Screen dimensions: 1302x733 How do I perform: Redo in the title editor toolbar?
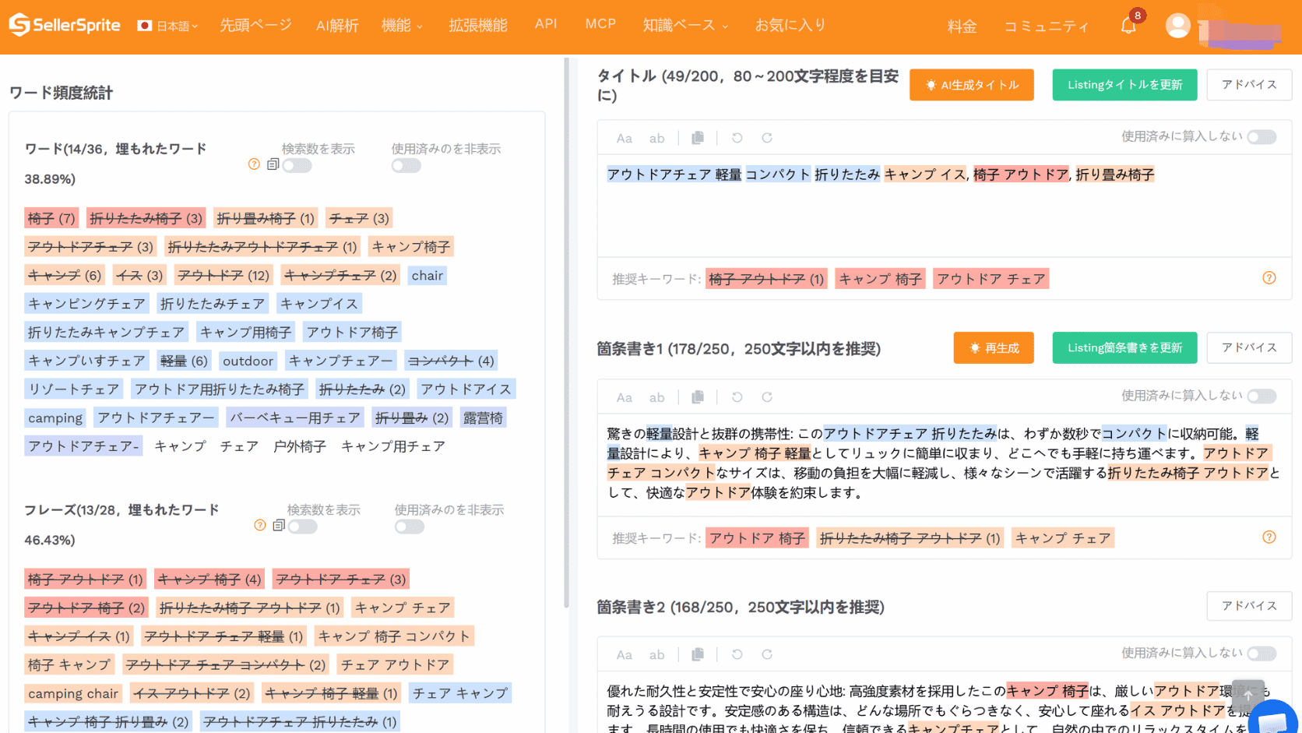(x=767, y=138)
